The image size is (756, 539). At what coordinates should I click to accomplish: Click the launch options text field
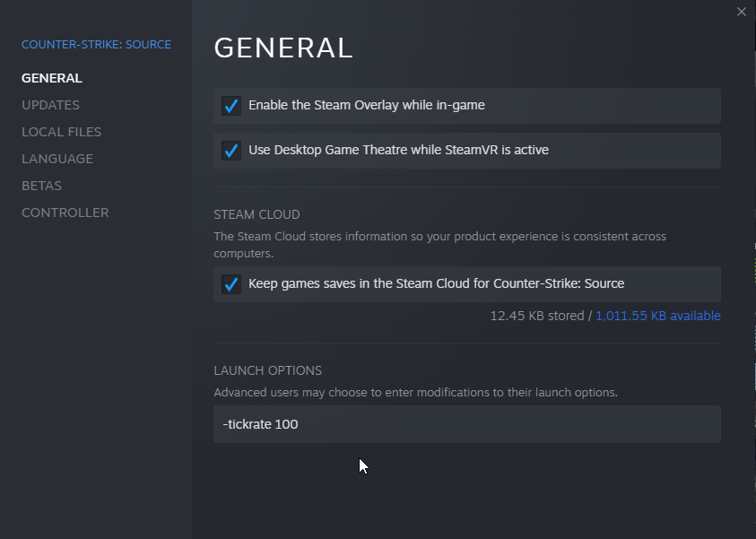coord(466,424)
